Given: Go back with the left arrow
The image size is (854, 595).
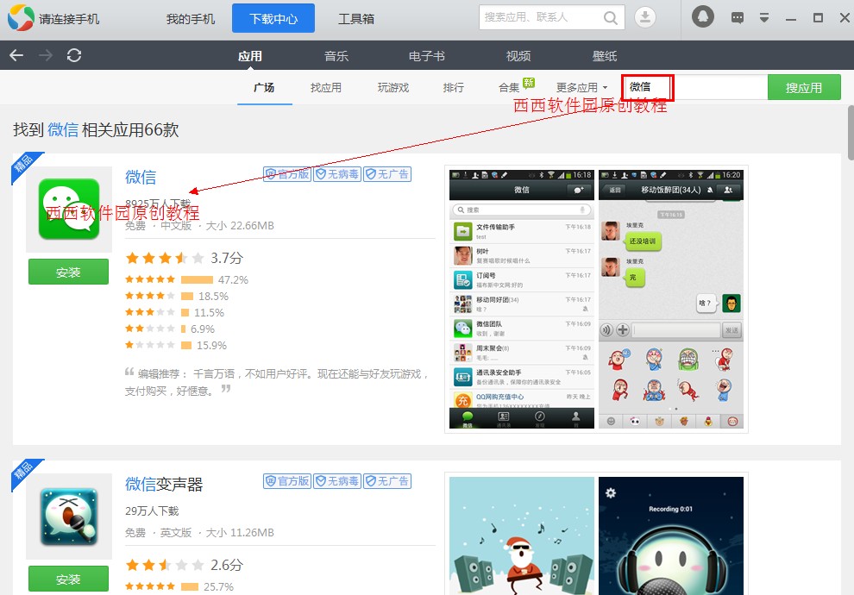Looking at the screenshot, I should 16,55.
